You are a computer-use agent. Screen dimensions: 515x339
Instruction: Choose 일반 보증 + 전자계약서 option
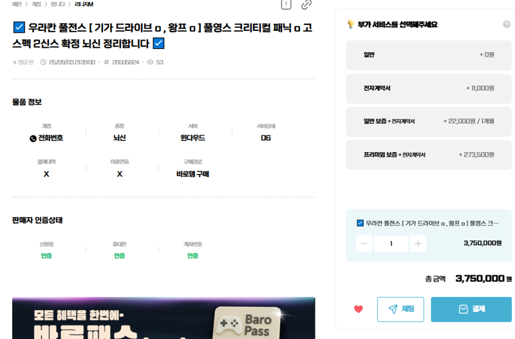pos(429,121)
